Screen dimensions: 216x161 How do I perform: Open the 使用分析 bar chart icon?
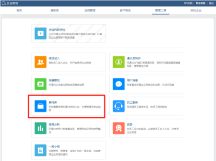41,128
